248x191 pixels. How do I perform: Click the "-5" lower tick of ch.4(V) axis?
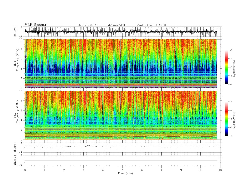pyautogui.click(x=21, y=165)
